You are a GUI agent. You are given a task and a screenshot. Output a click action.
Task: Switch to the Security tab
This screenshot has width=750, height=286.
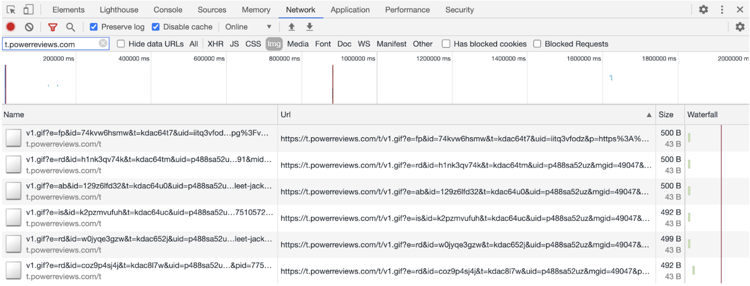pos(460,10)
